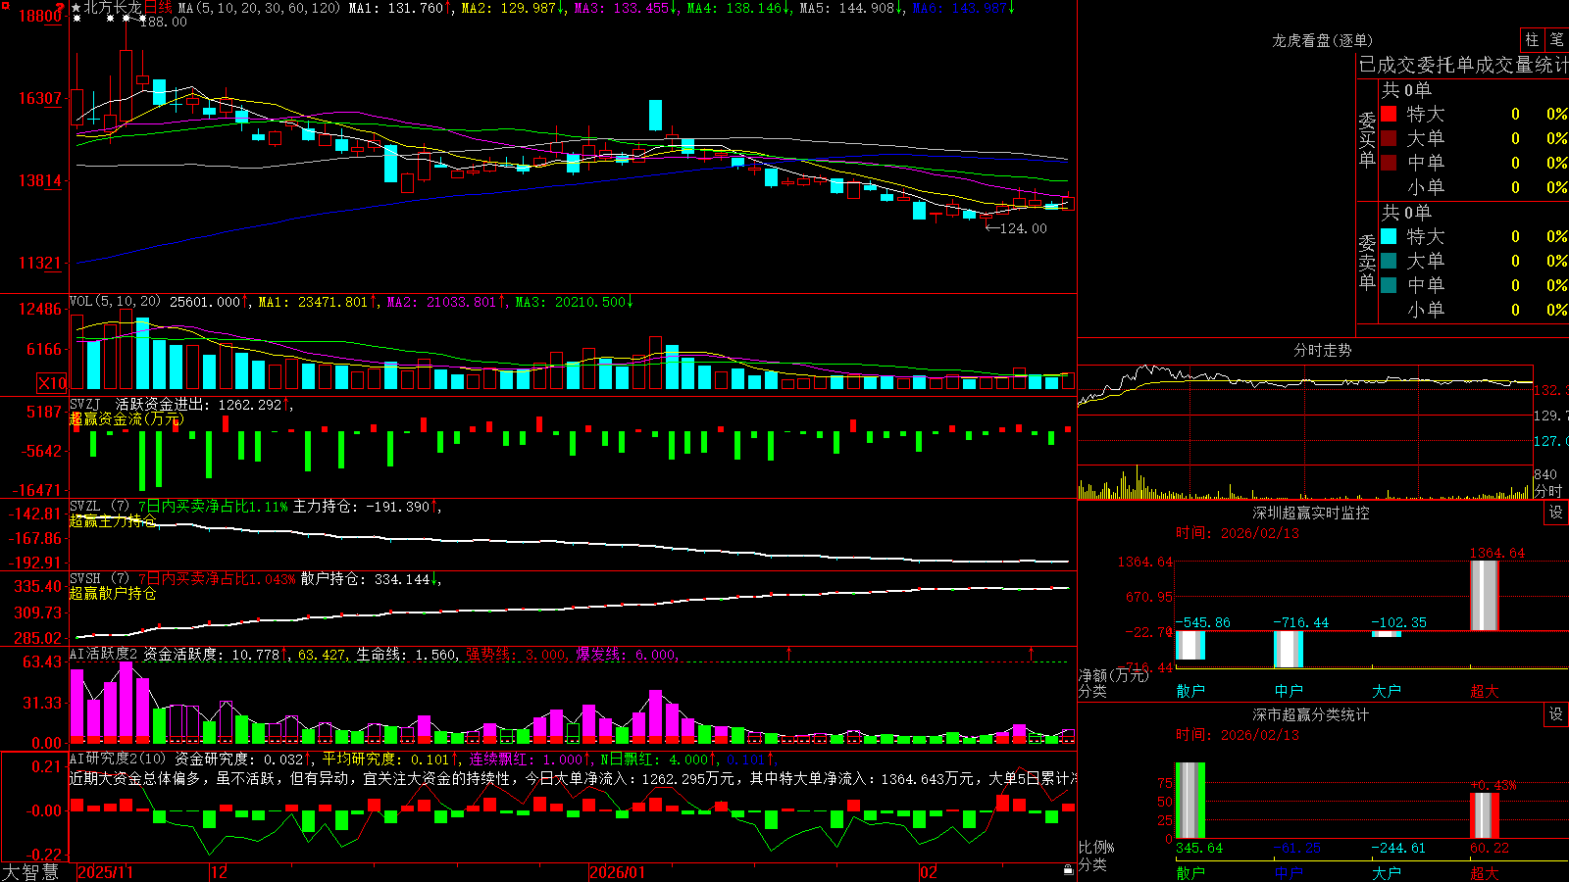Click the 散户 label in 深市超赢分类统计
1569x882 pixels.
[x=1190, y=872]
